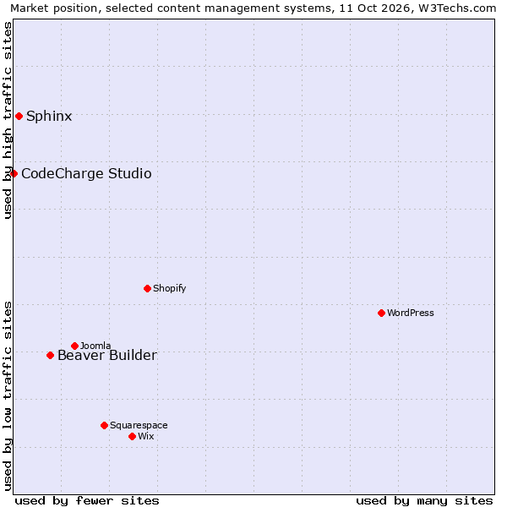
Task: Select the Shopify label text
Action: [x=170, y=288]
